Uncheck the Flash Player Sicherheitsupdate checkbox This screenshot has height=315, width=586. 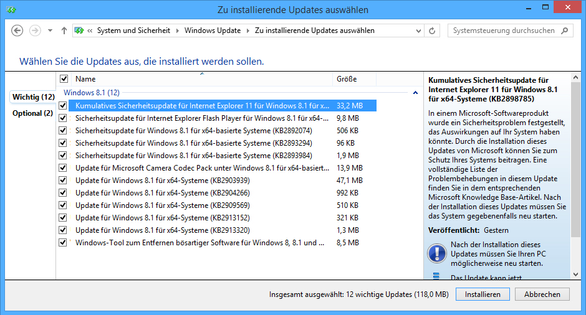(63, 118)
